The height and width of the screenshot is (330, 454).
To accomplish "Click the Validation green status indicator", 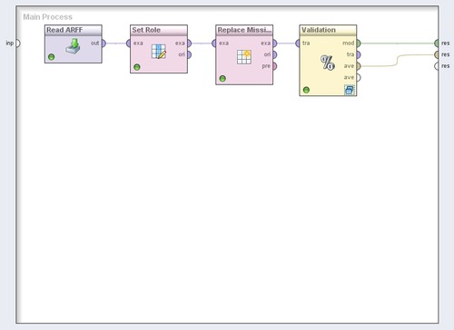I will point(306,90).
